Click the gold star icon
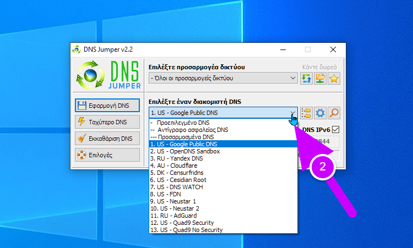The width and height of the screenshot is (413, 248). 334,79
